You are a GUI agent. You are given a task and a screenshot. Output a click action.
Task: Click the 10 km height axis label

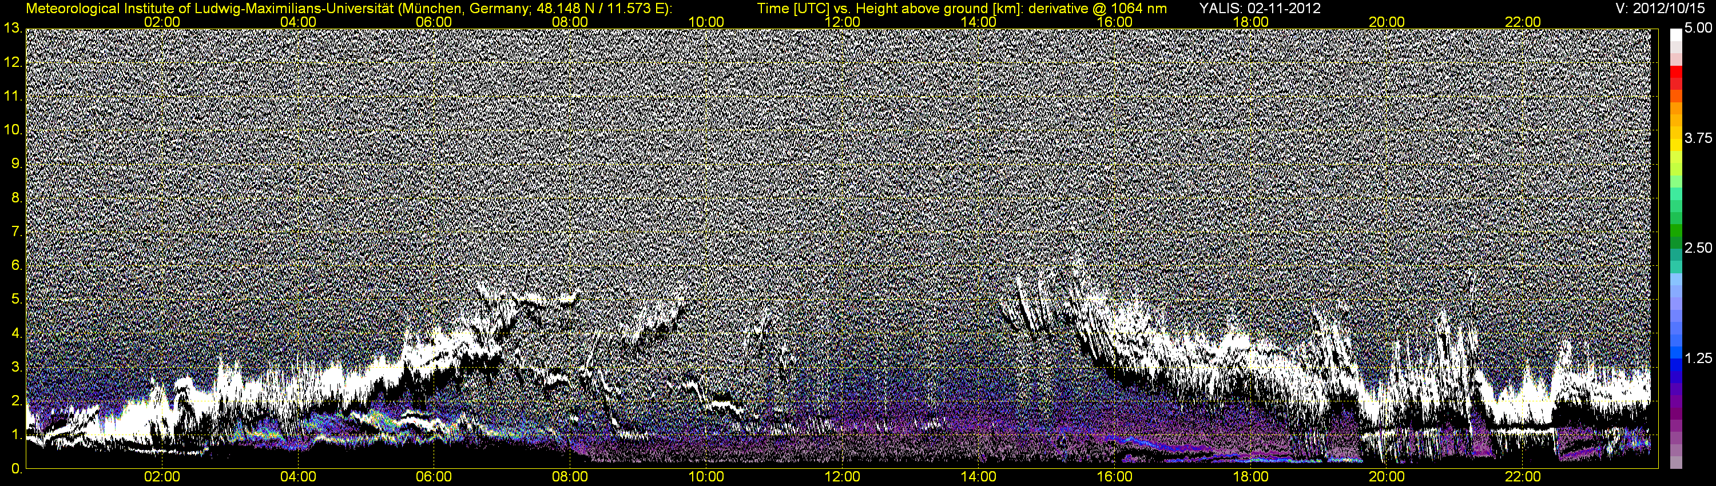[x=12, y=130]
